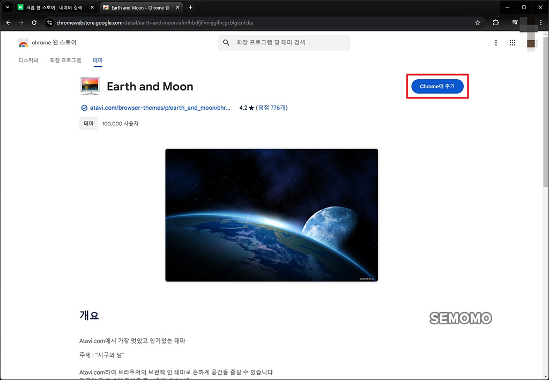Click the 테마 category chip
The image size is (549, 380).
point(88,124)
